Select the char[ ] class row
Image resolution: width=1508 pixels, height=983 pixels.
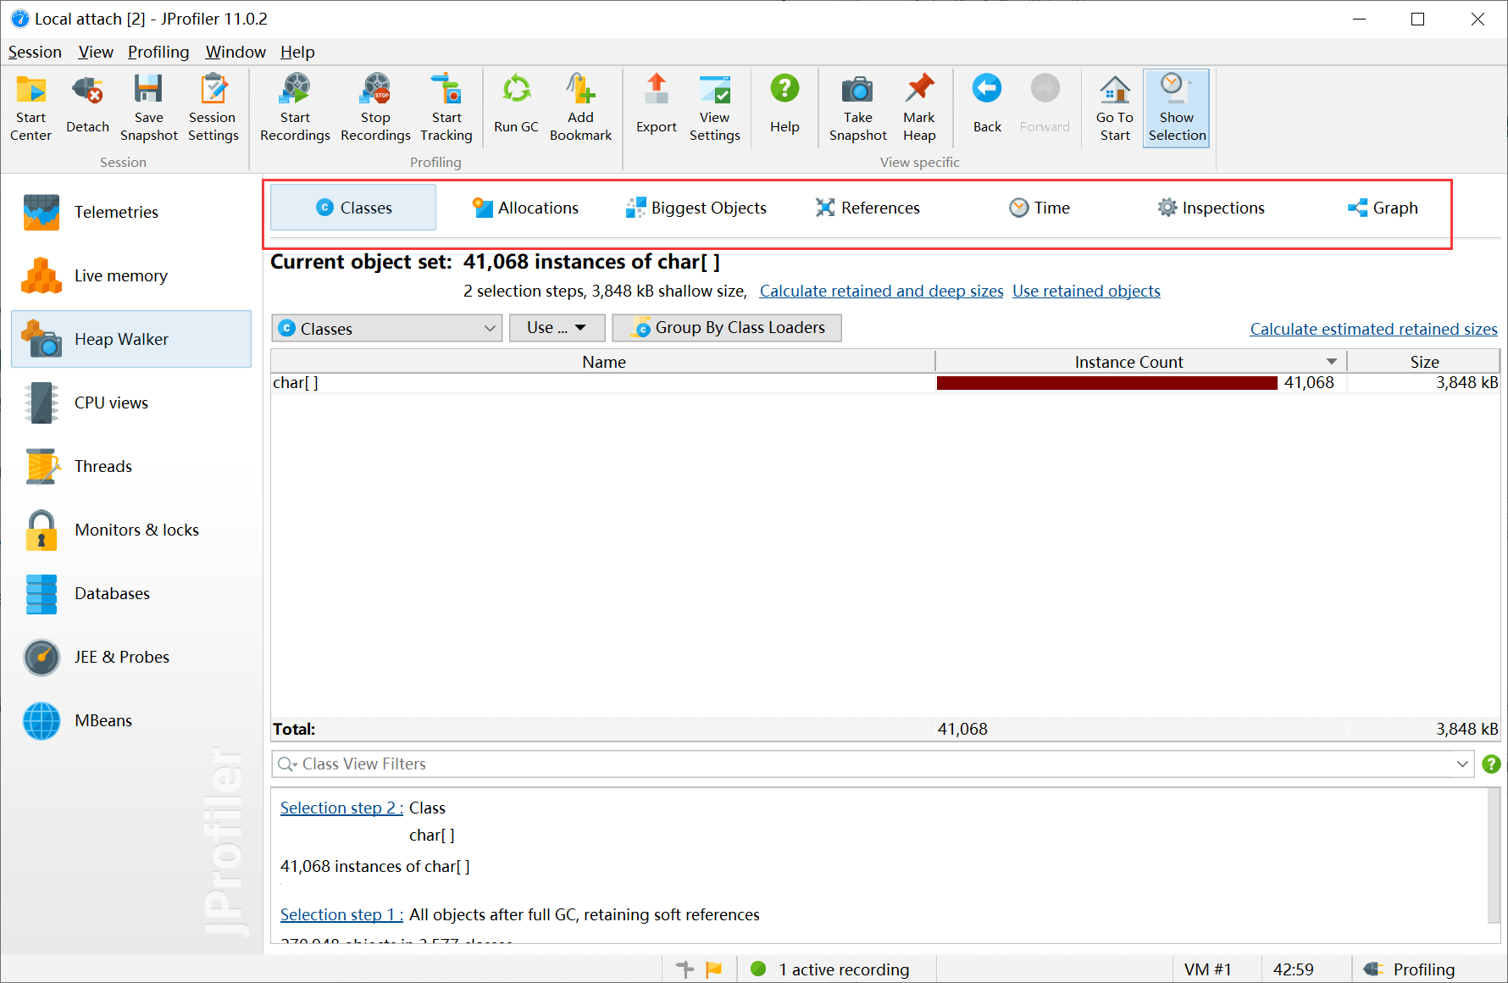point(885,383)
